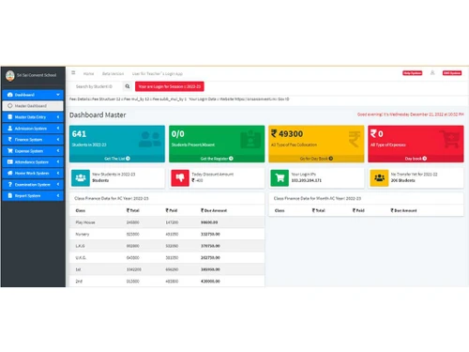Click the U.K.G. row in finance table
469x352 pixels.
pos(167,258)
